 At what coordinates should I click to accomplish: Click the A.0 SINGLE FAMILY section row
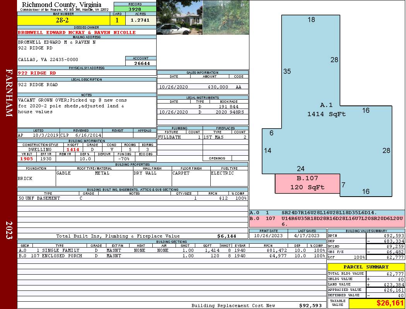click(172, 250)
